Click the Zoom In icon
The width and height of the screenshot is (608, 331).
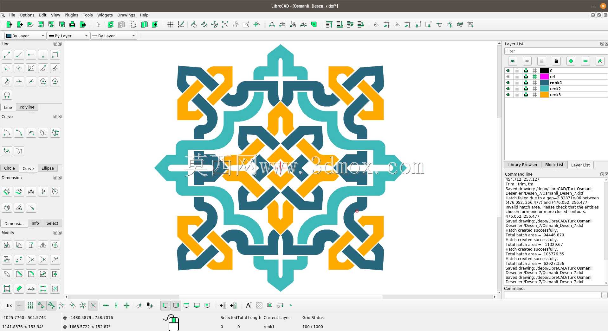(204, 24)
